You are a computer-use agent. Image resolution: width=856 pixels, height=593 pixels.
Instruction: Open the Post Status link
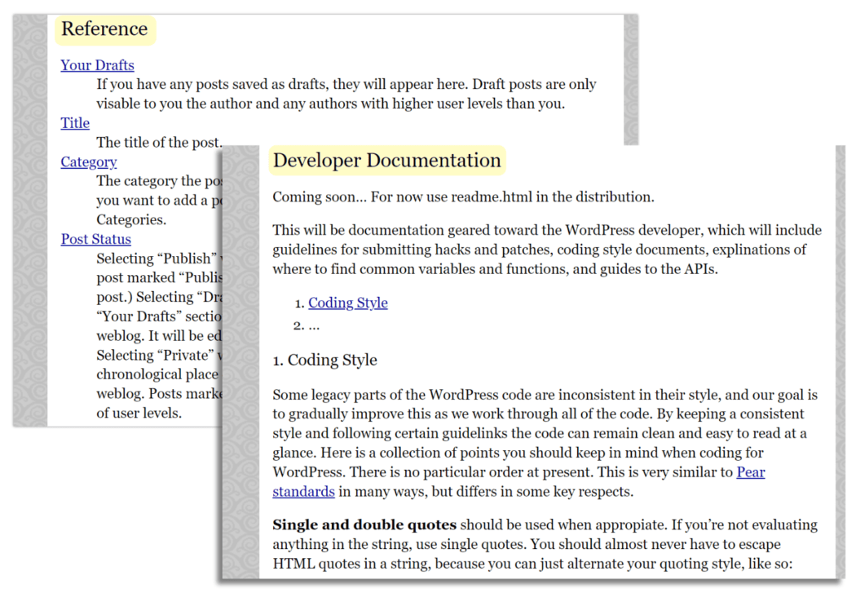pyautogui.click(x=95, y=239)
